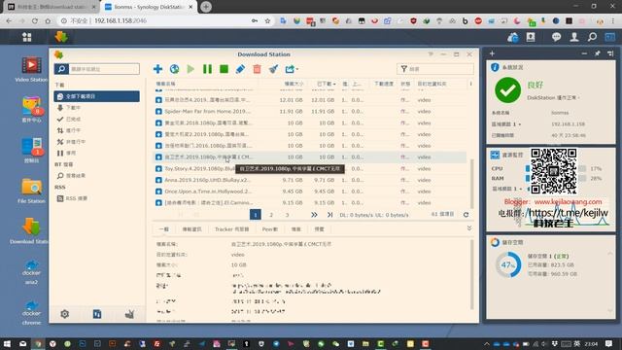622x350 pixels.
Task: Focus the filter field with funnel icon
Action: (435, 69)
